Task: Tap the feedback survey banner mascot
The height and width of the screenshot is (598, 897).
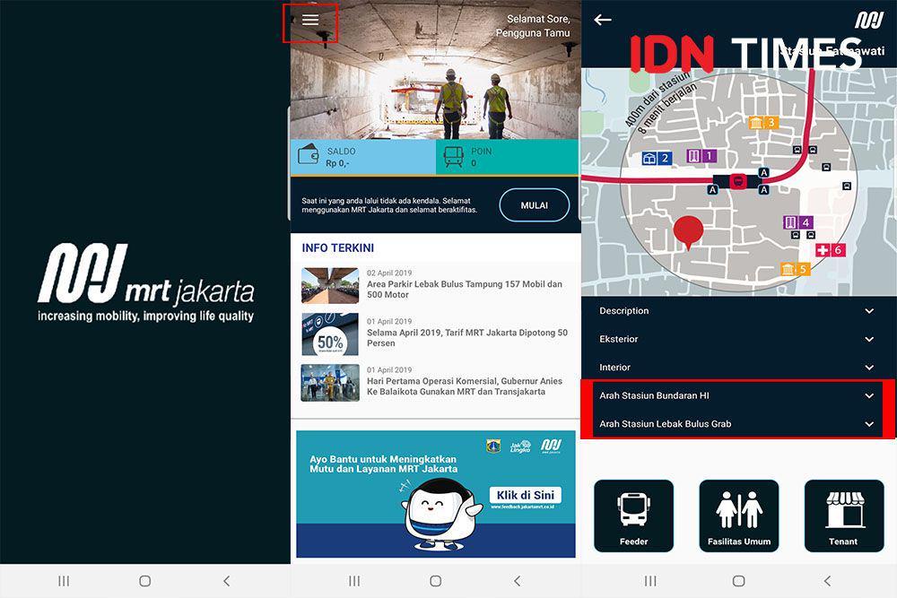Action: [x=441, y=514]
